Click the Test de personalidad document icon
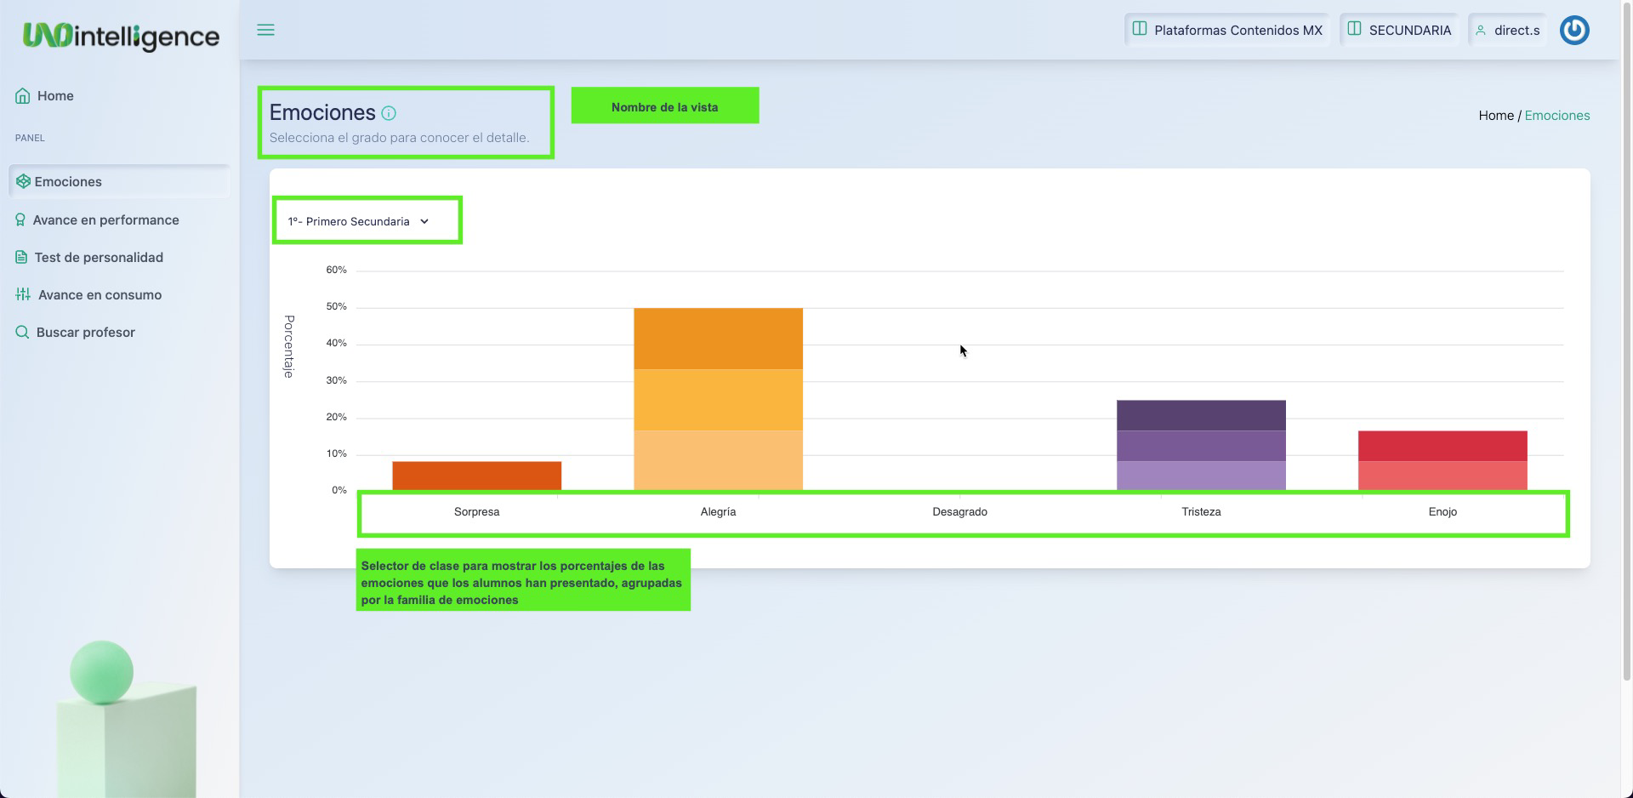Screen dimensions: 1633x798 click(x=21, y=257)
